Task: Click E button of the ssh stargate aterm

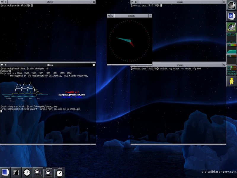Action: click(x=6, y=65)
